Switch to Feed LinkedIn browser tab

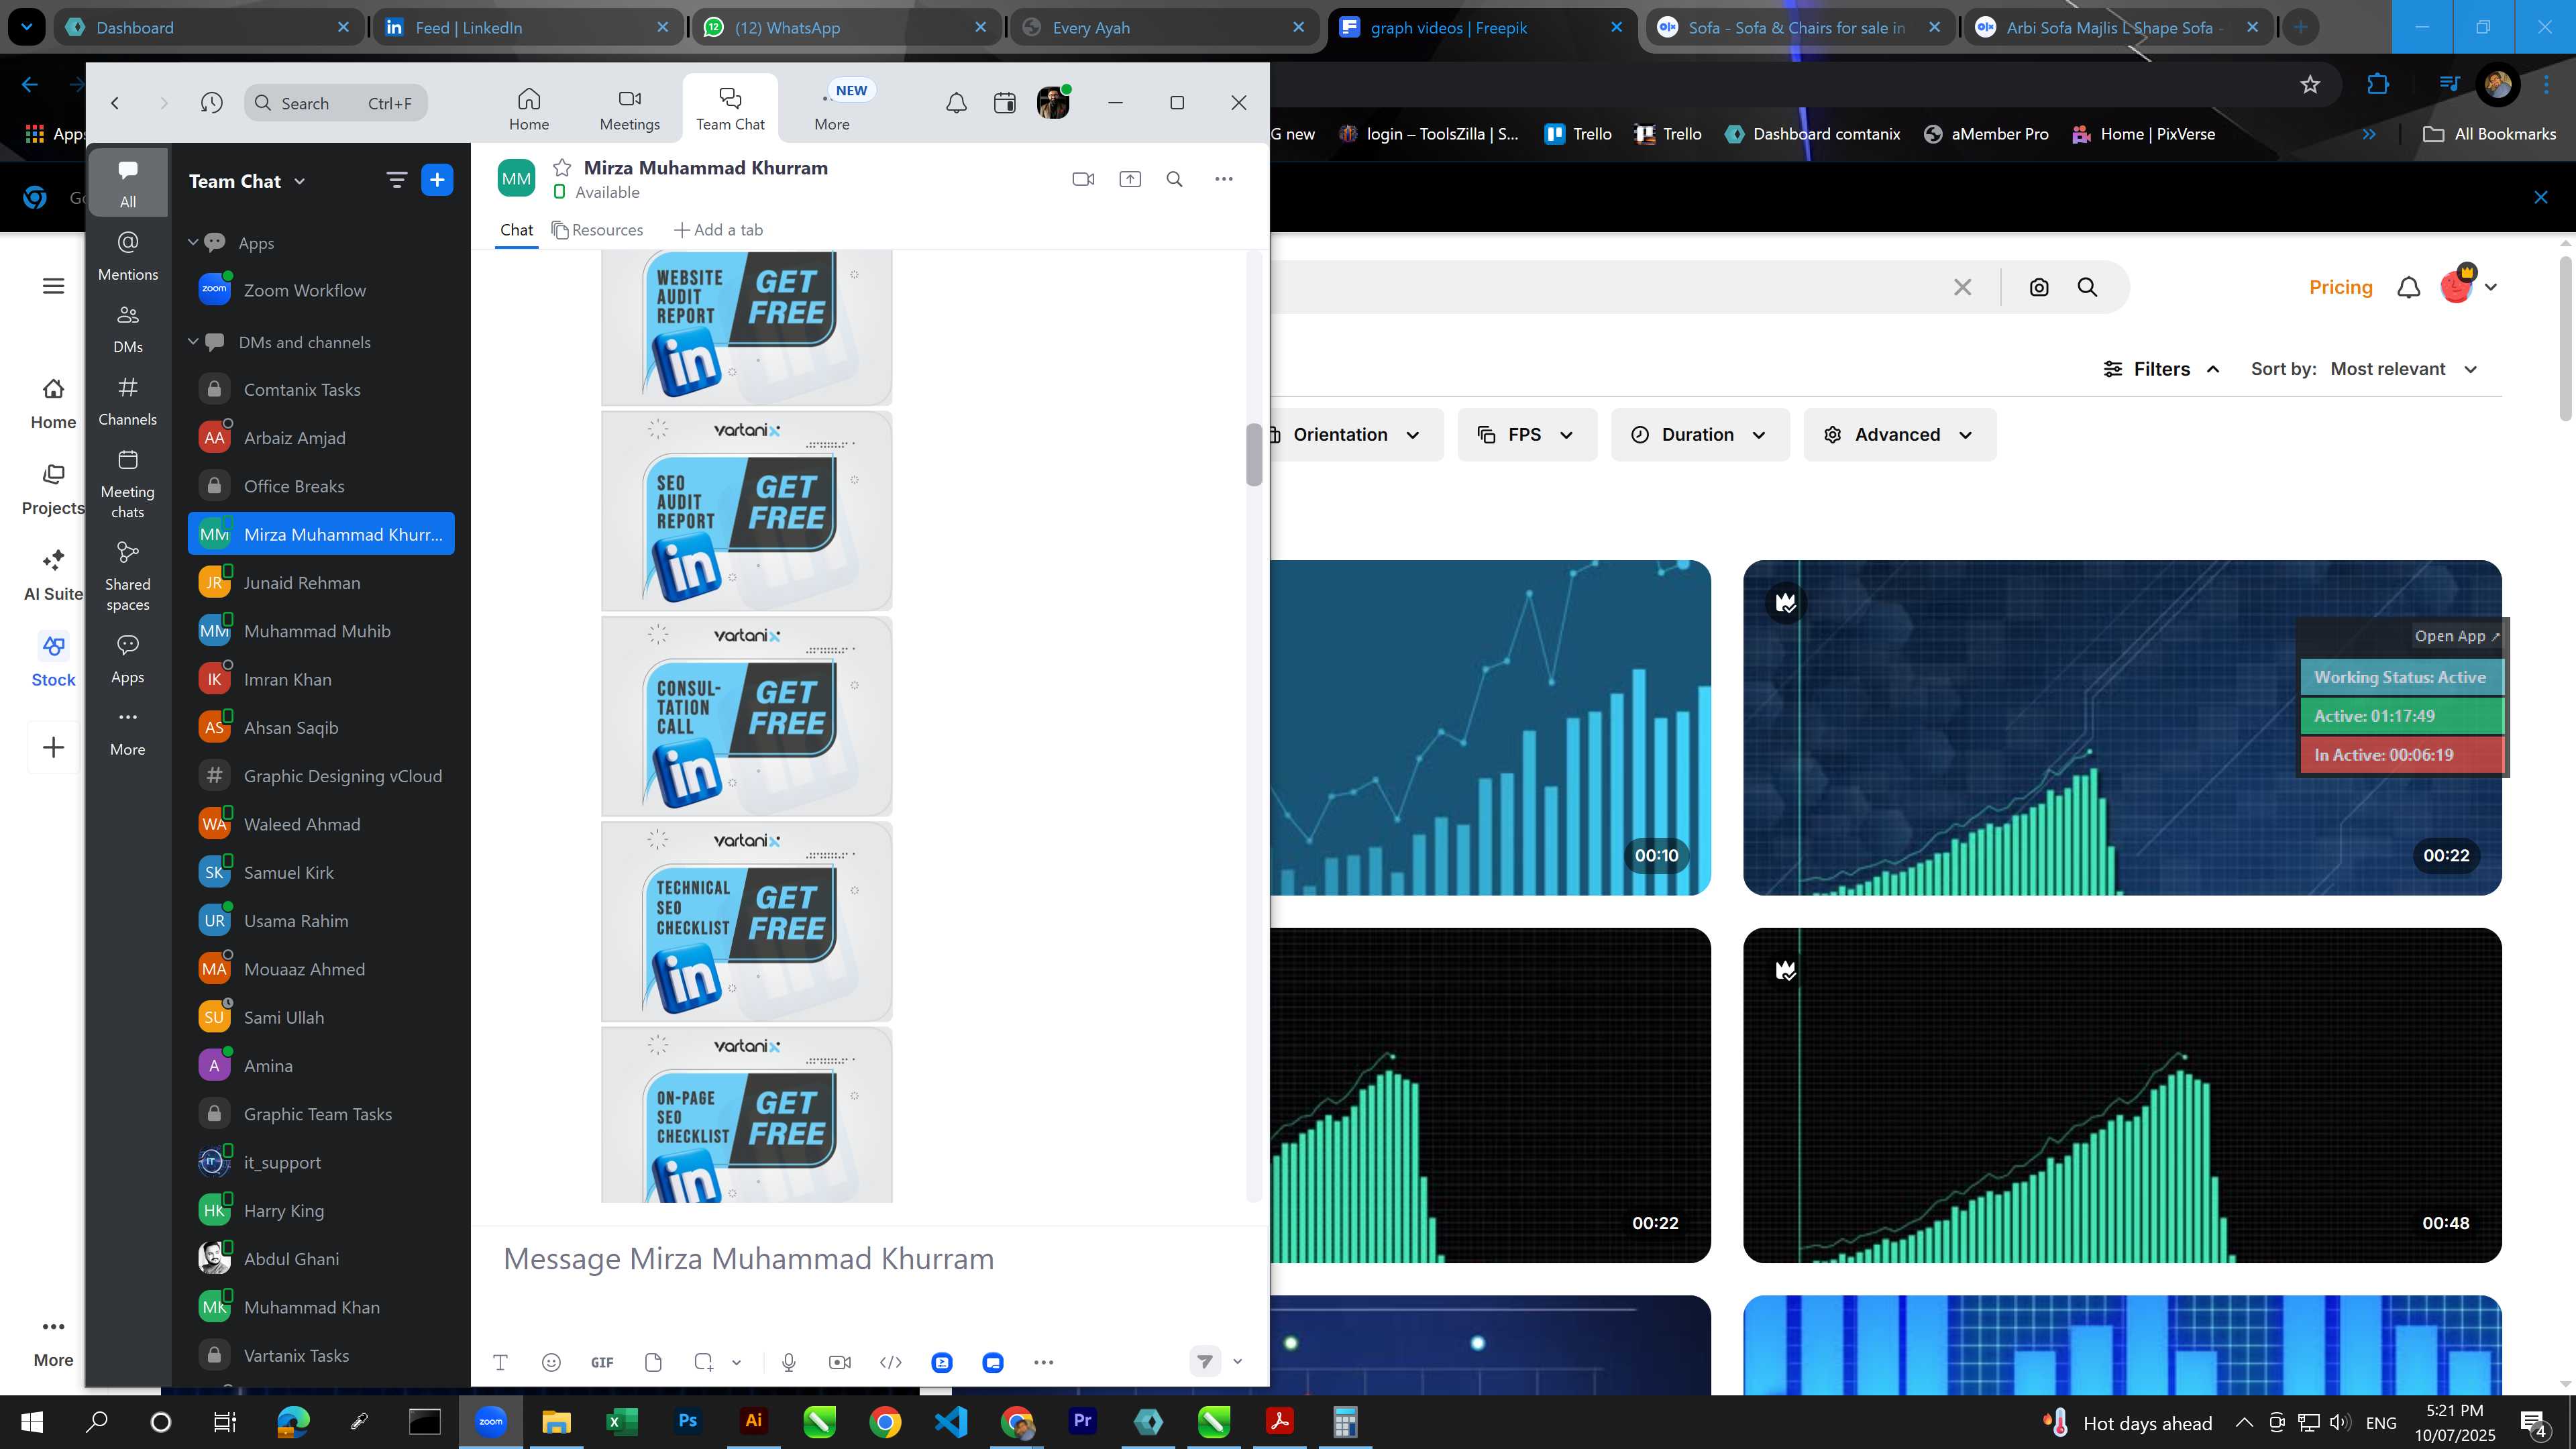pyautogui.click(x=527, y=27)
